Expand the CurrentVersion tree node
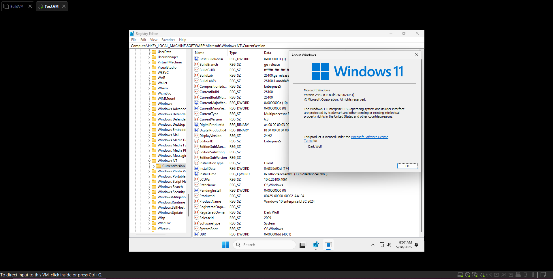Viewport: 553px width, 279px height. pyautogui.click(x=154, y=166)
